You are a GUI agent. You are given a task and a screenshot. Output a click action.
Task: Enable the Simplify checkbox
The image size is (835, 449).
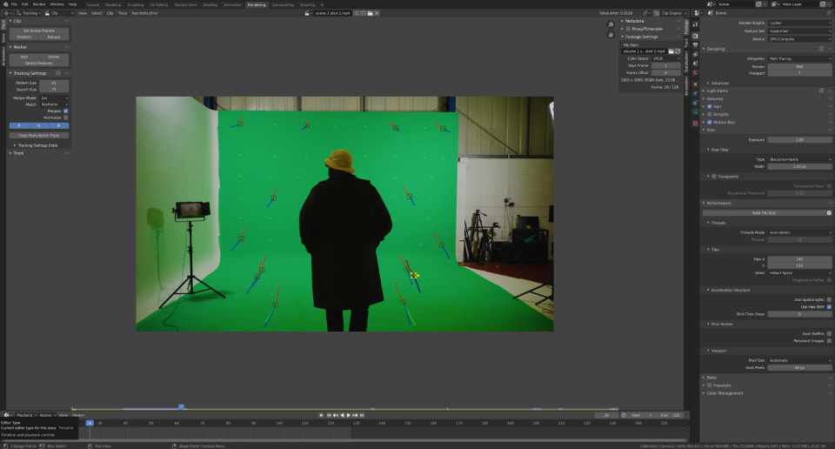[x=710, y=115]
